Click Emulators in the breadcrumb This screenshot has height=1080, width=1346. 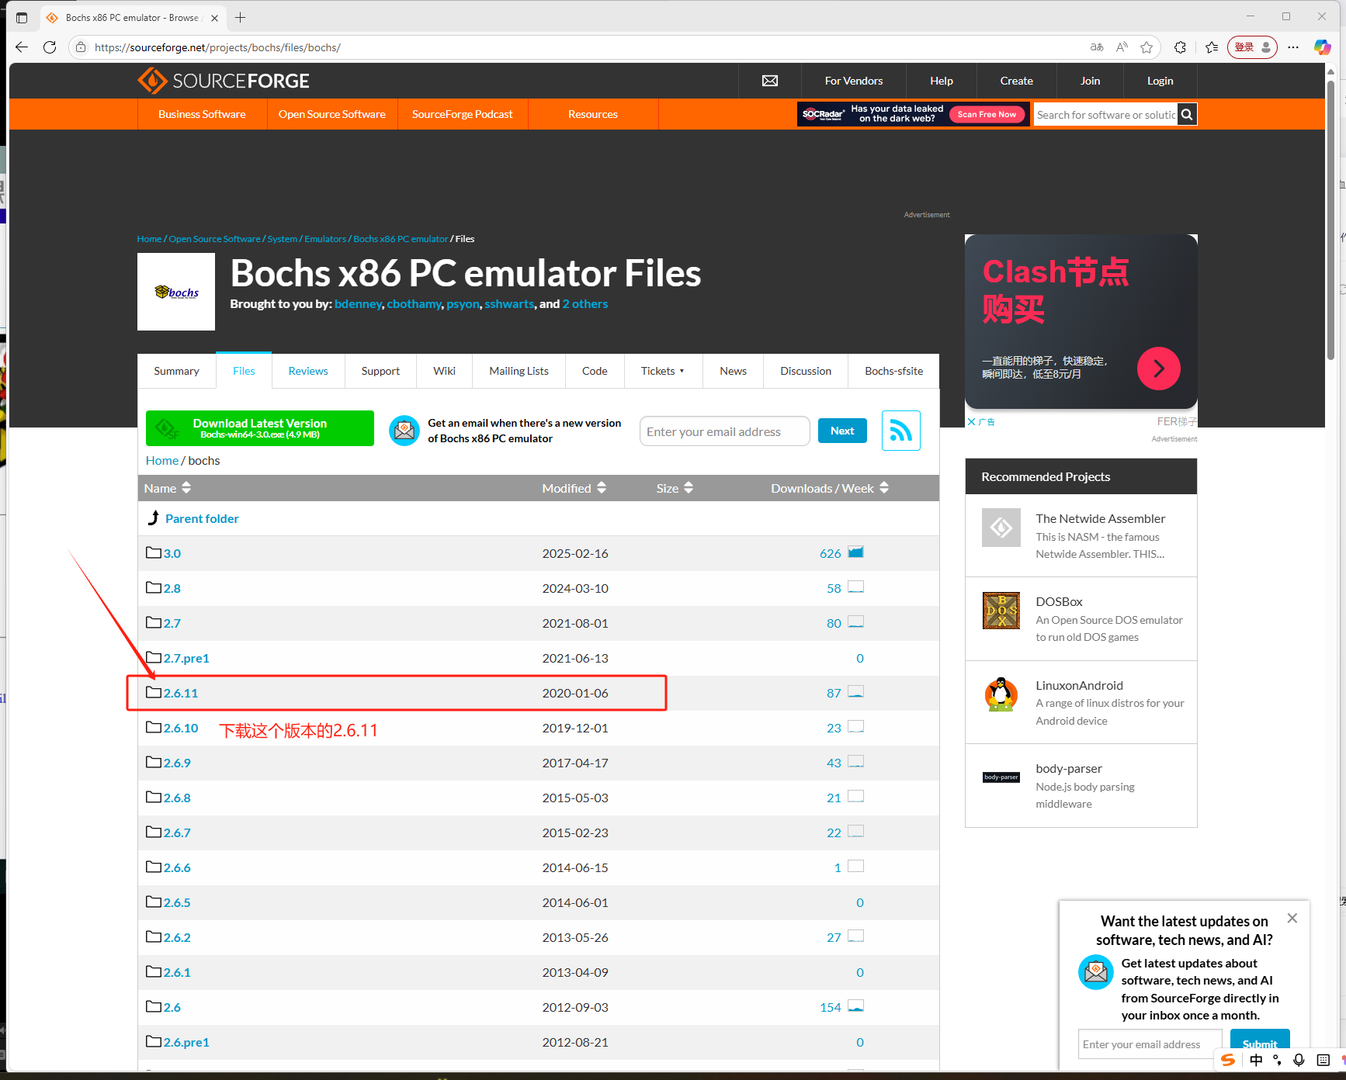[325, 239]
